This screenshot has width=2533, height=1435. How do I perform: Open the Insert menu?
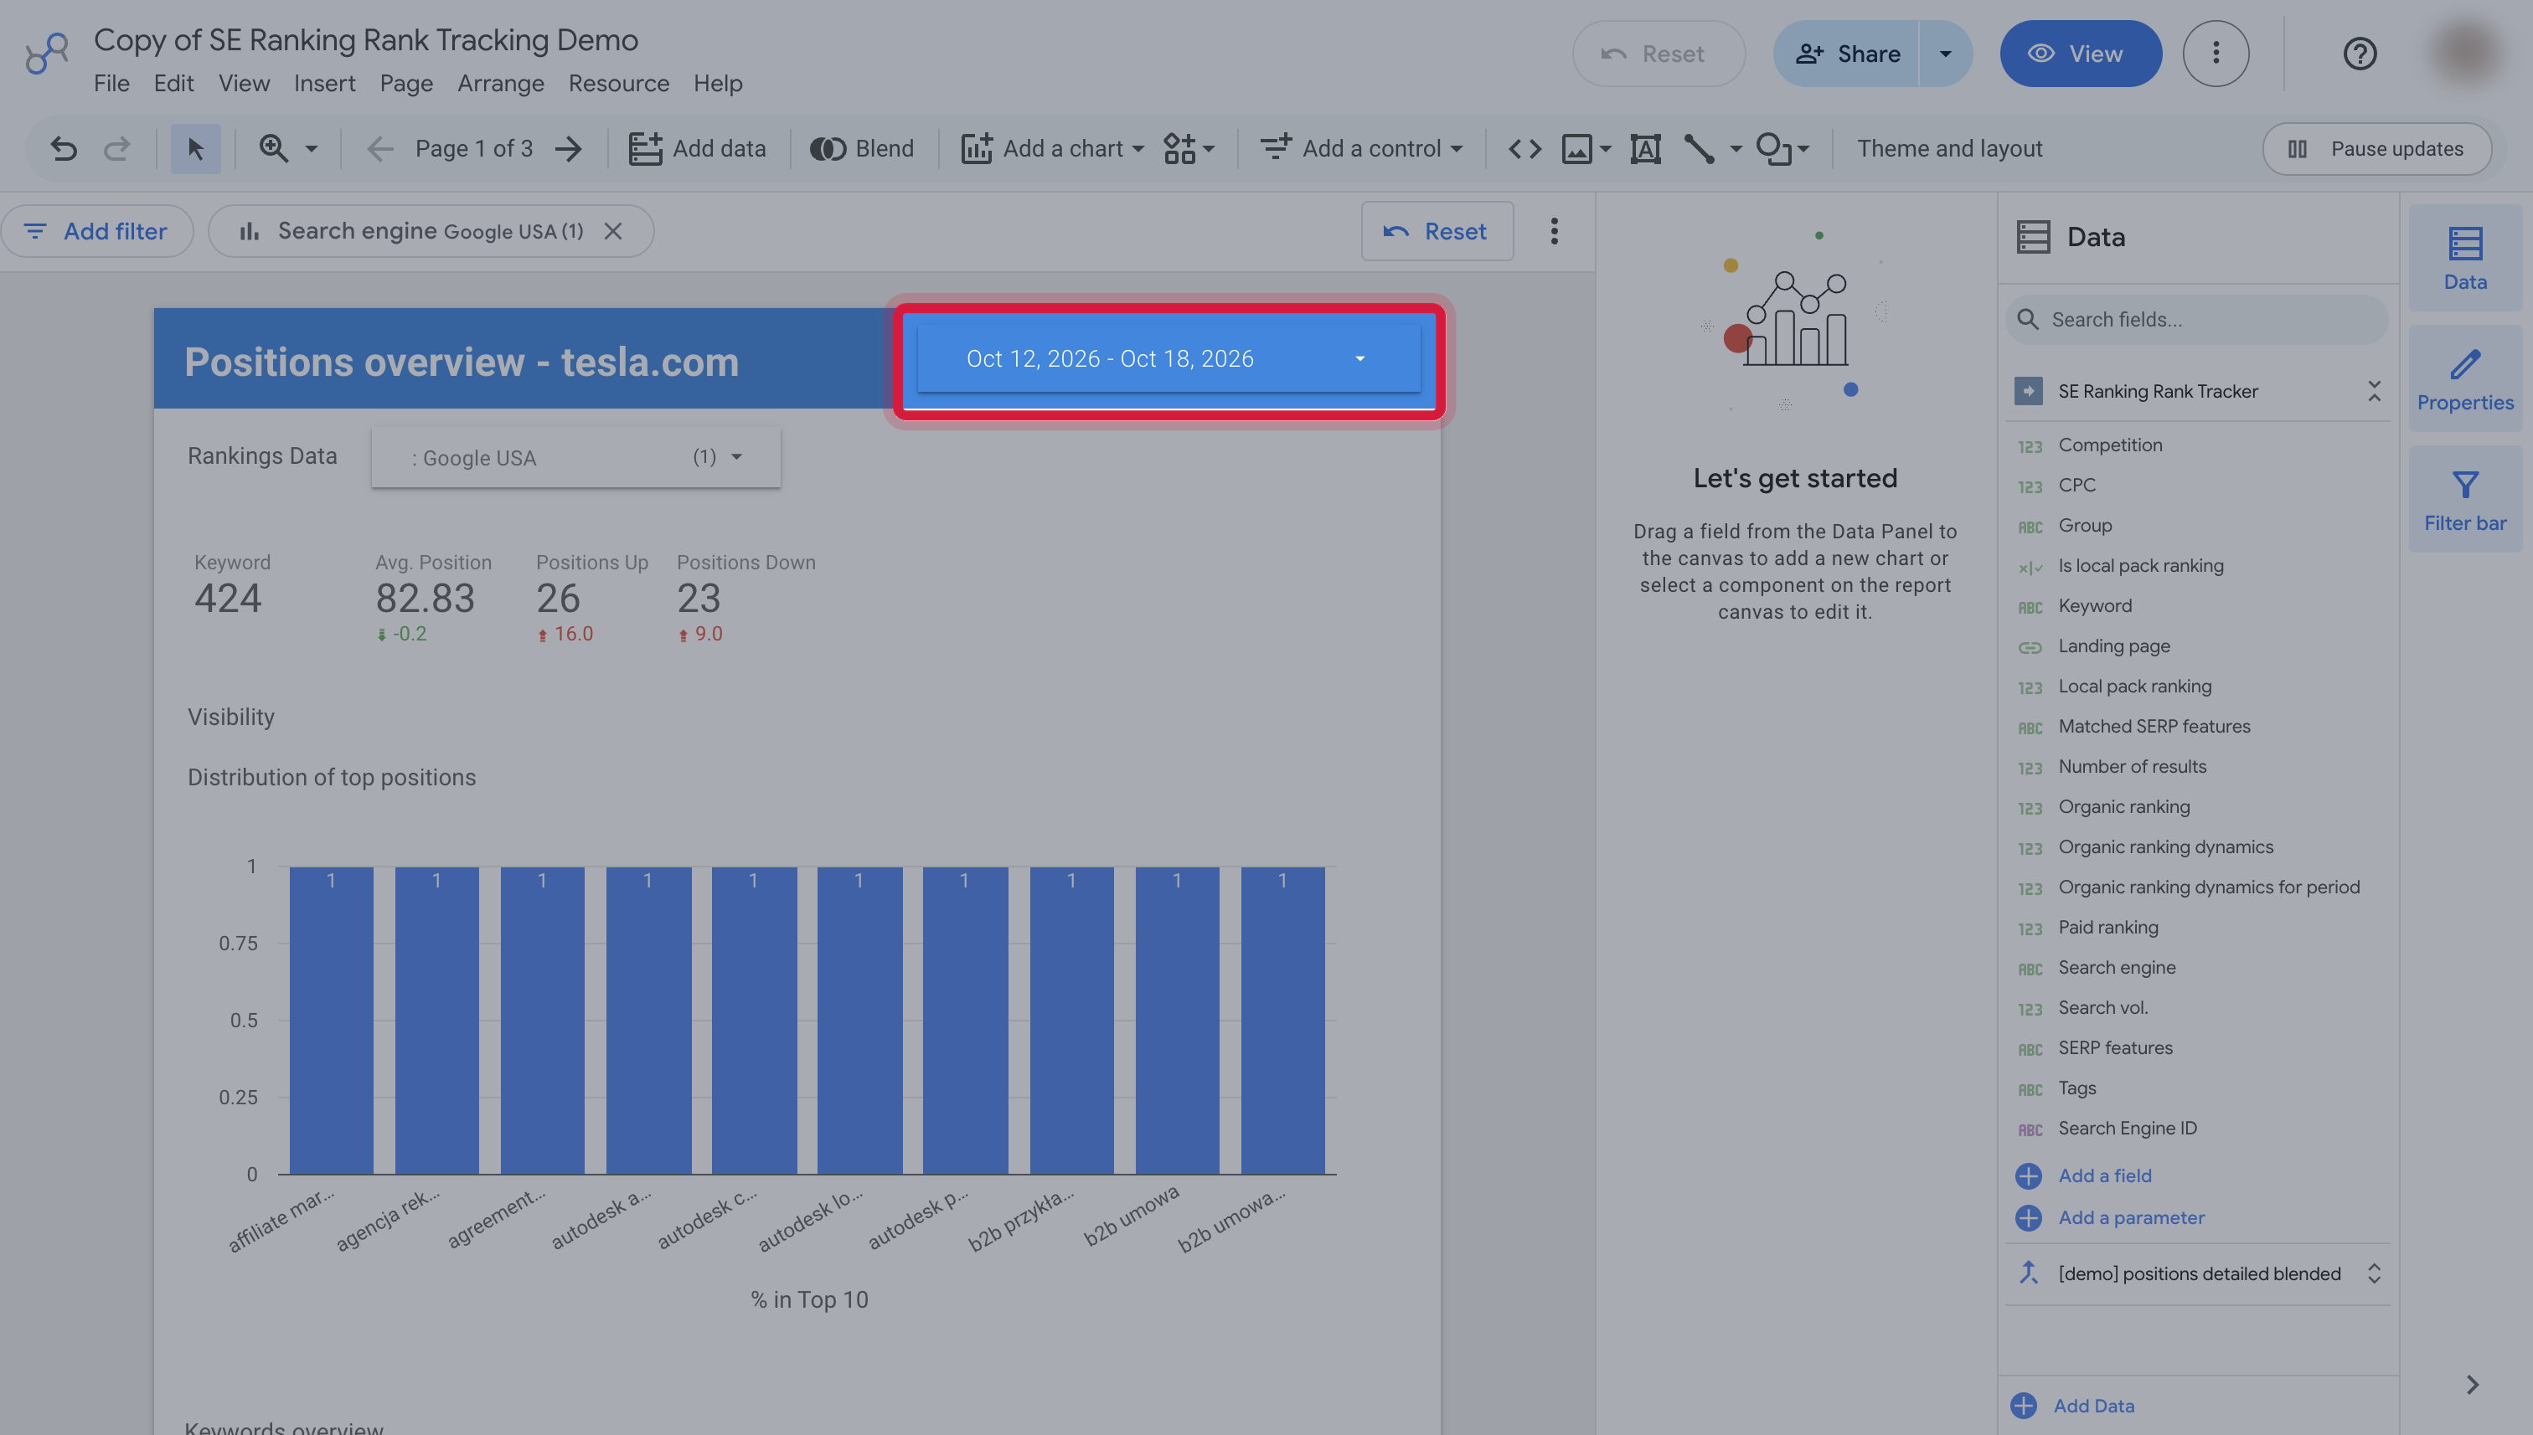(324, 84)
